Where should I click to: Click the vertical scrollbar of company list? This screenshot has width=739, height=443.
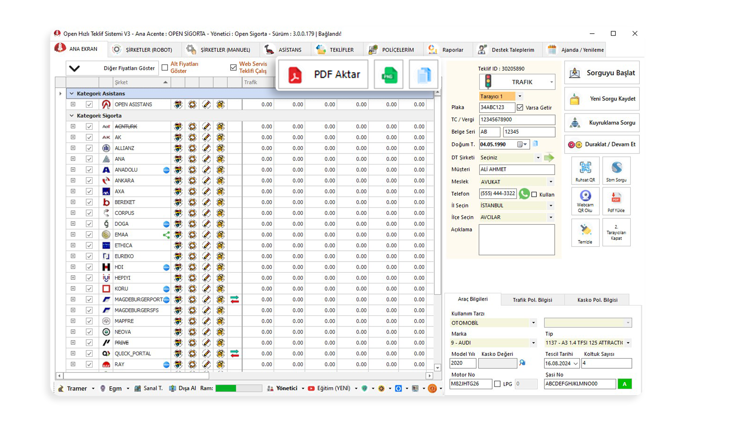click(x=437, y=196)
